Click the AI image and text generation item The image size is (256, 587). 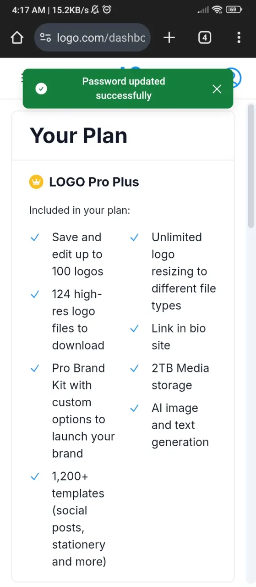pyautogui.click(x=180, y=425)
